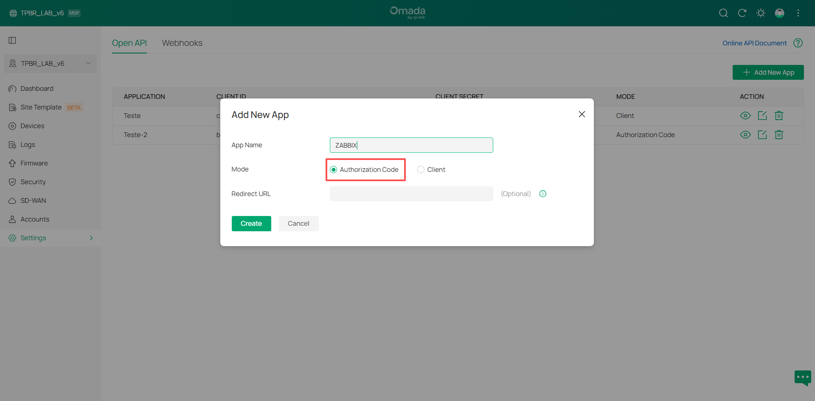Select the Authorization Code mode radio

pos(334,170)
